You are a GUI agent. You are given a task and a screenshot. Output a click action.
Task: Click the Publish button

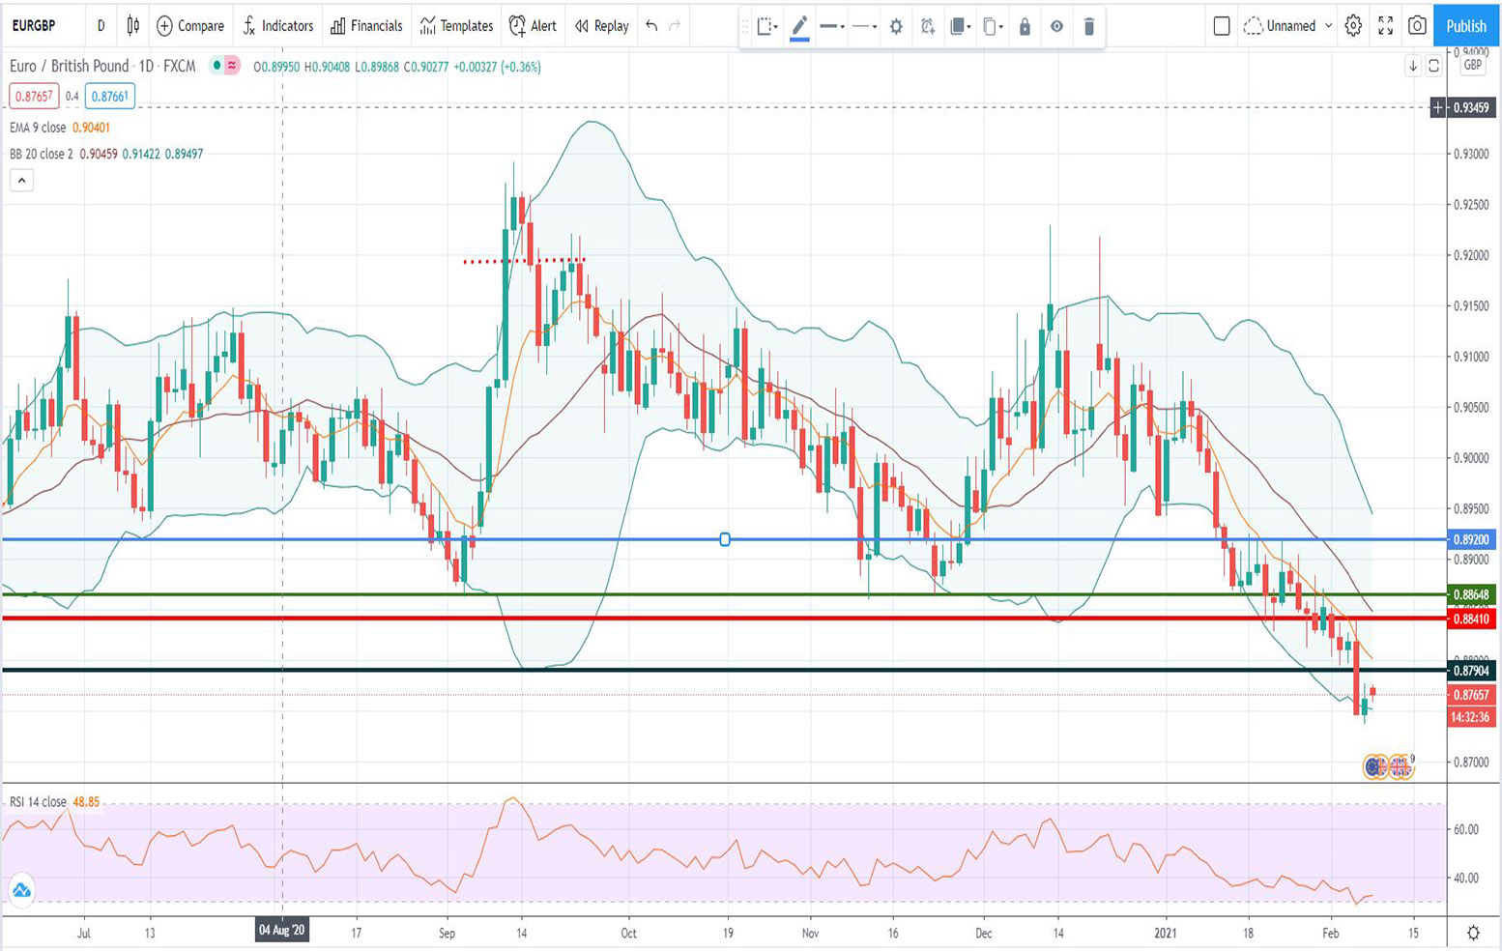coord(1465,26)
